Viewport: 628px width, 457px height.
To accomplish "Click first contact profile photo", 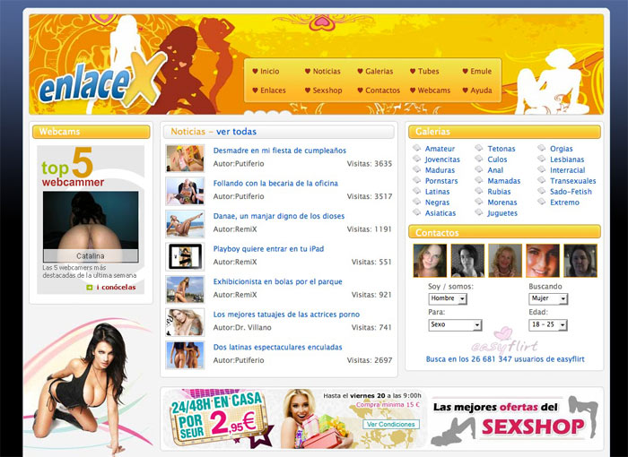I will [430, 261].
